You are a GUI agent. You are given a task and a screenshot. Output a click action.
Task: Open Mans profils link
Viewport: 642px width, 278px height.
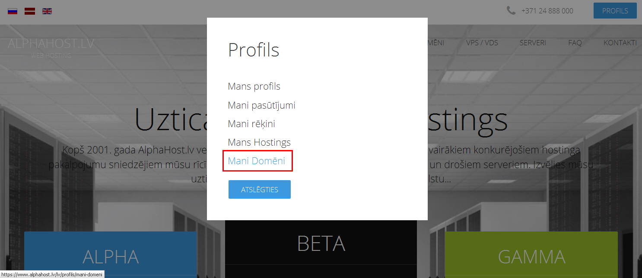point(254,86)
